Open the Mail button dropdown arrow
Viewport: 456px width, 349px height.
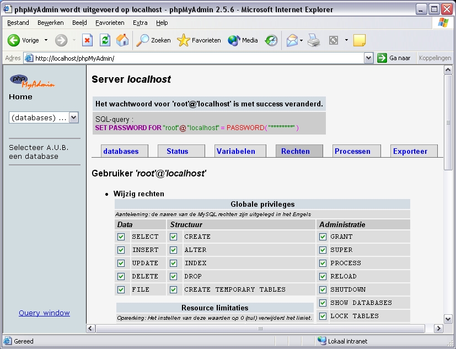(301, 40)
